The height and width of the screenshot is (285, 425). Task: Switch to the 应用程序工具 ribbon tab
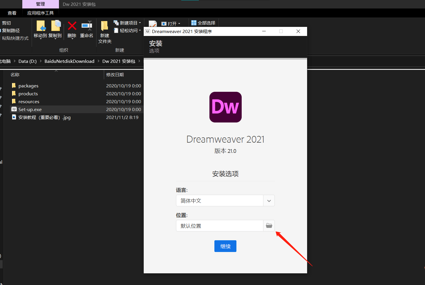pos(40,13)
